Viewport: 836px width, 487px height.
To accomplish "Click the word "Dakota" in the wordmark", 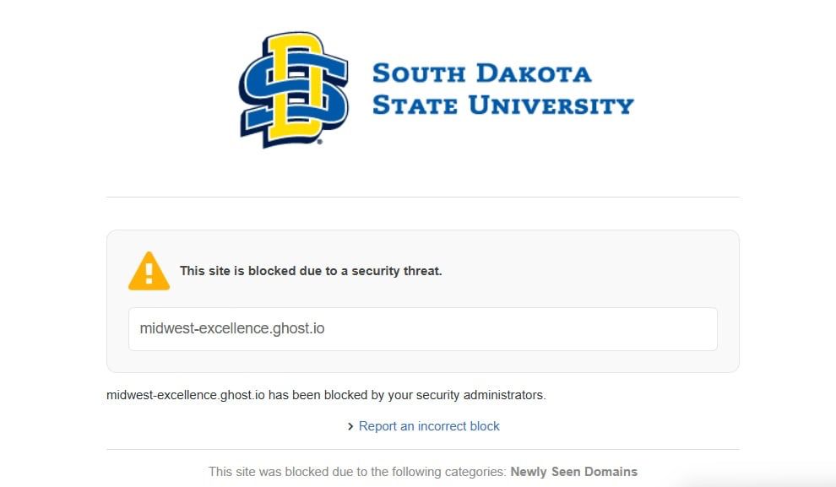I will 532,73.
